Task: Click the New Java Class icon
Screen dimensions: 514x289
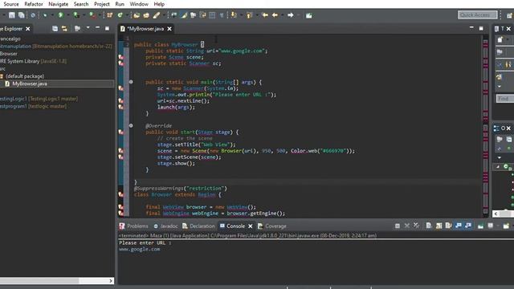Action: tap(120, 15)
